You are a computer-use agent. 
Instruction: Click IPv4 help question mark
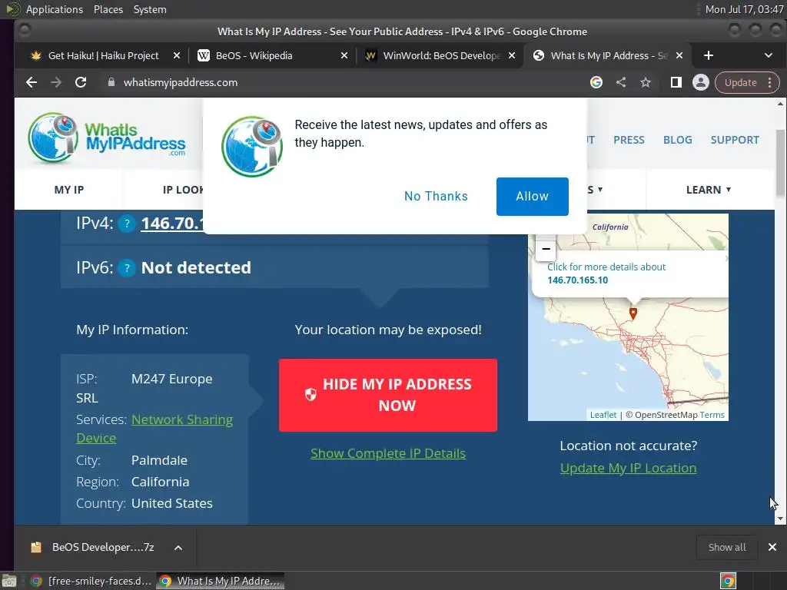coord(127,224)
